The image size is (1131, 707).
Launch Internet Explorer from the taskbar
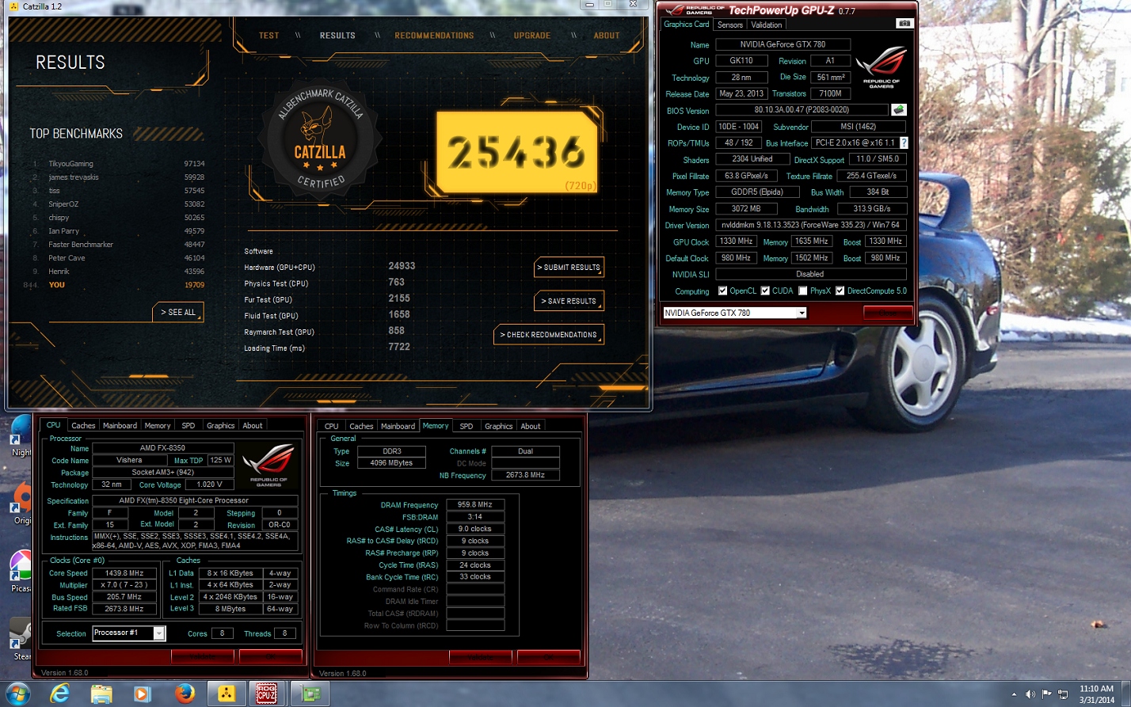click(x=60, y=694)
